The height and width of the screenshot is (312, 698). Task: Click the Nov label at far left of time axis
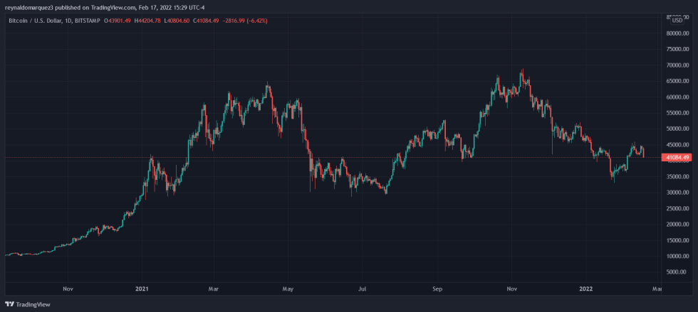click(x=68, y=289)
